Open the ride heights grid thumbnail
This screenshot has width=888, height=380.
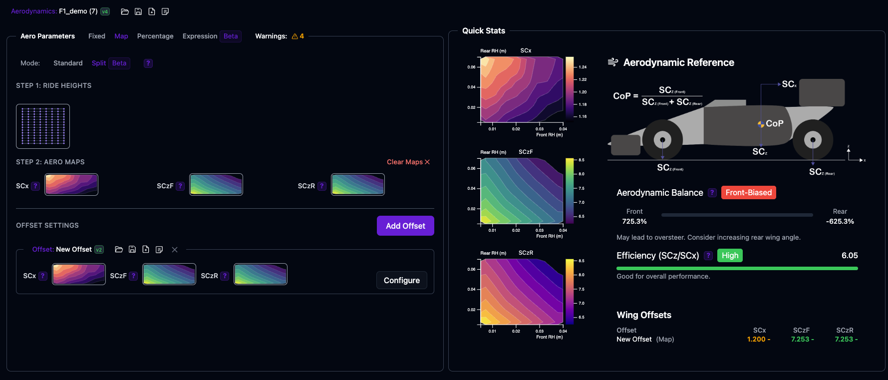[x=43, y=126]
